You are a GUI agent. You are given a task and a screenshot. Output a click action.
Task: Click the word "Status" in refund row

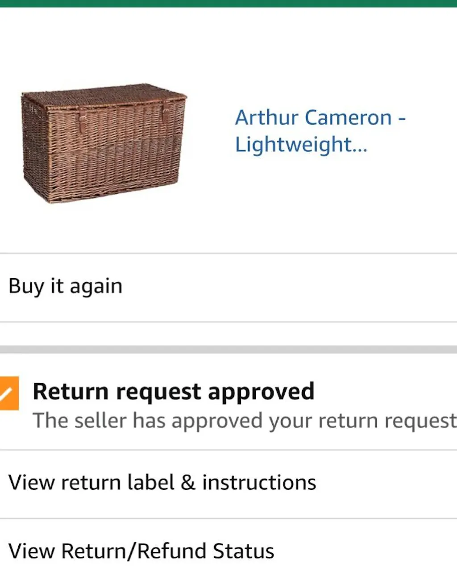pos(243,551)
